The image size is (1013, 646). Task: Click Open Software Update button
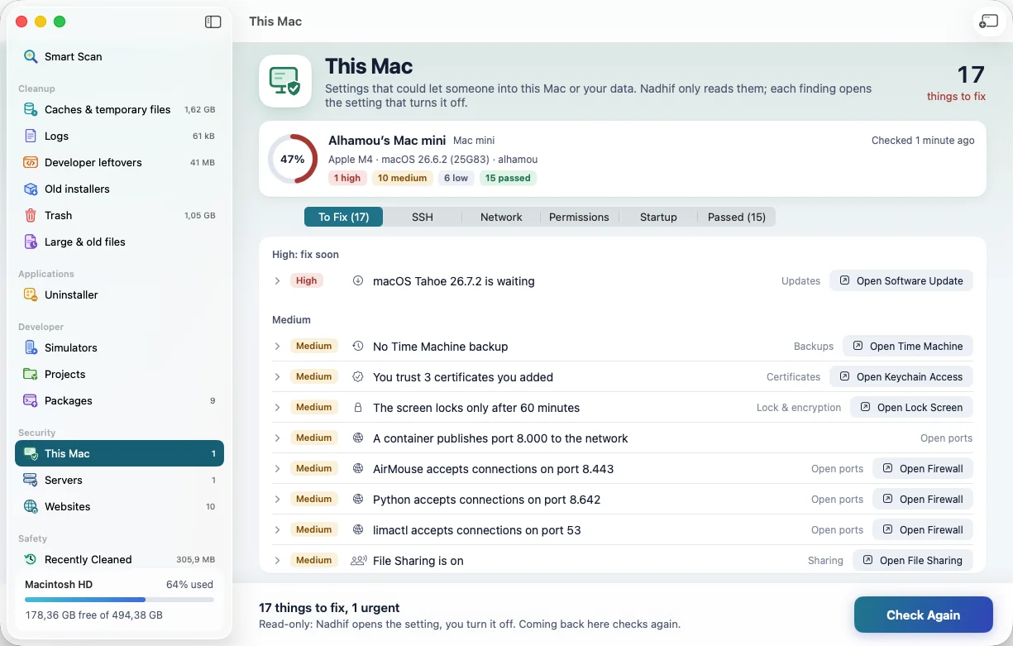click(901, 281)
